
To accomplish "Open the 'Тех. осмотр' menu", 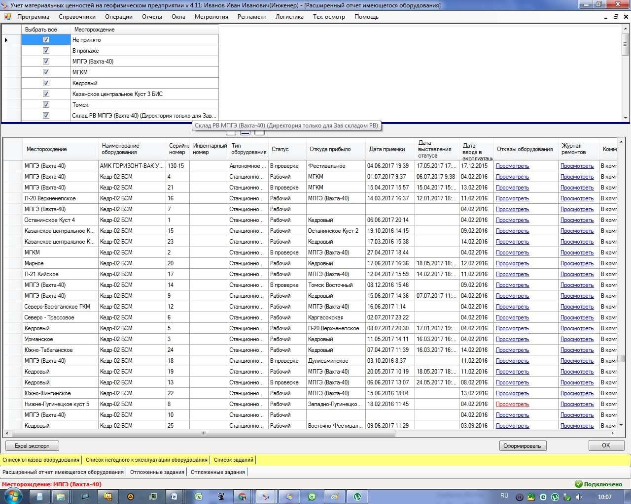I will [x=329, y=17].
